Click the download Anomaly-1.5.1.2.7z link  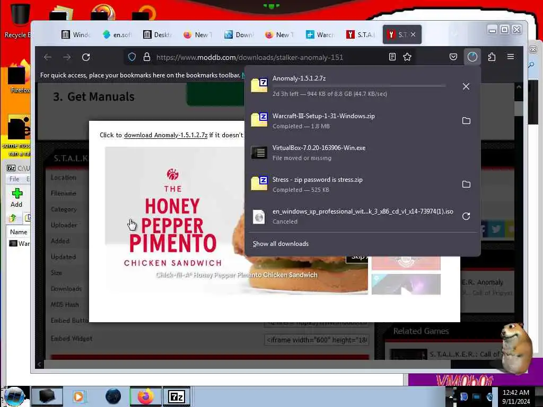(166, 135)
